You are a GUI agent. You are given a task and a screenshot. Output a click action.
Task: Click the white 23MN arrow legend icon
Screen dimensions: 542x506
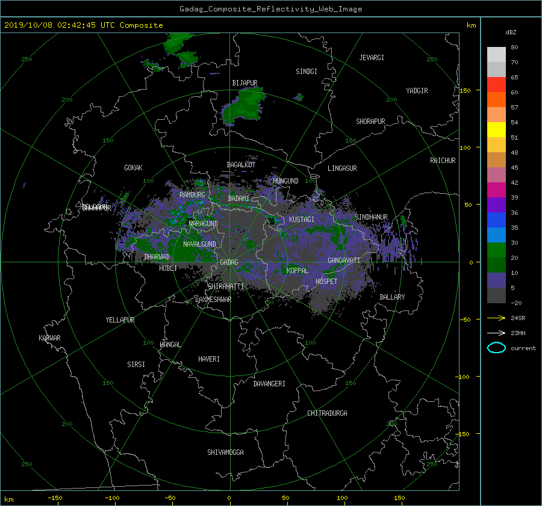496,333
